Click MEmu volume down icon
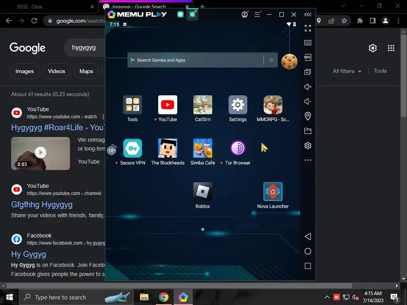407x305 pixels. point(308,101)
